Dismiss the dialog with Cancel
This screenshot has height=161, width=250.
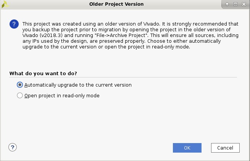[x=225, y=148]
